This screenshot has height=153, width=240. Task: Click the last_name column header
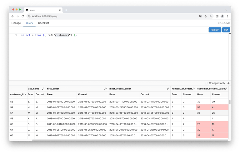point(33,89)
